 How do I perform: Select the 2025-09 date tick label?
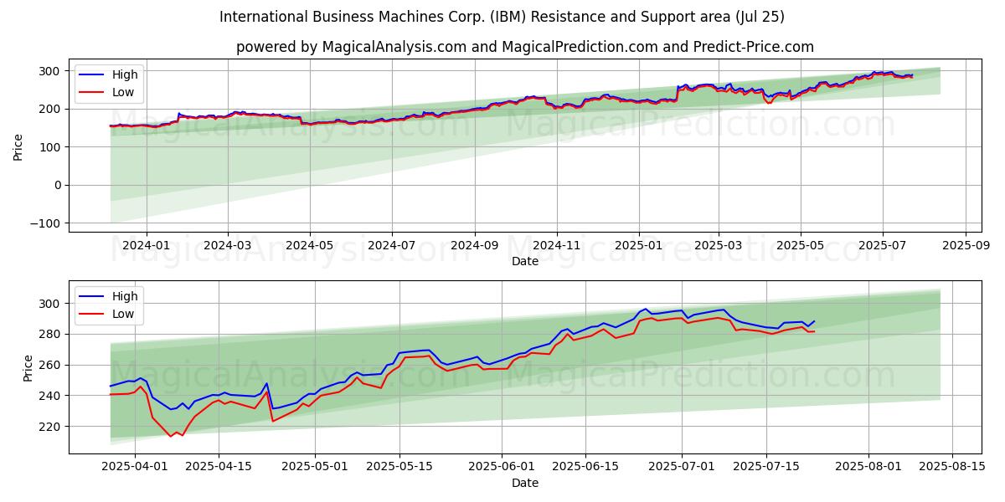(x=966, y=245)
